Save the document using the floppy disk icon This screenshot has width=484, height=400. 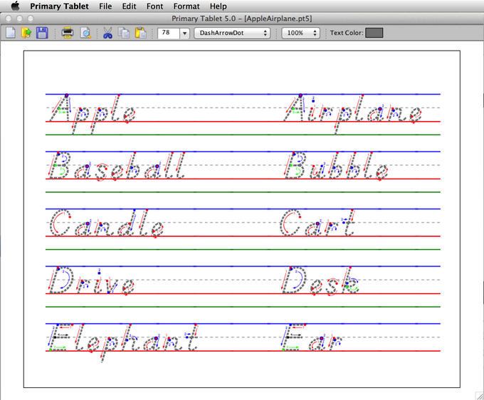tap(42, 33)
